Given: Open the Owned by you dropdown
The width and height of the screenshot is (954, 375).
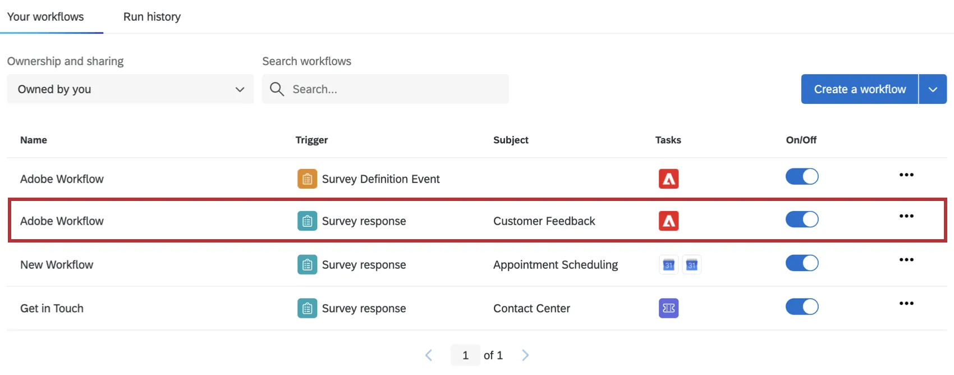Looking at the screenshot, I should 130,89.
